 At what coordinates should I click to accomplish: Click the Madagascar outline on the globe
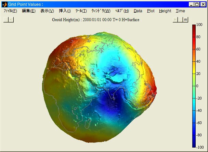pos(88,123)
